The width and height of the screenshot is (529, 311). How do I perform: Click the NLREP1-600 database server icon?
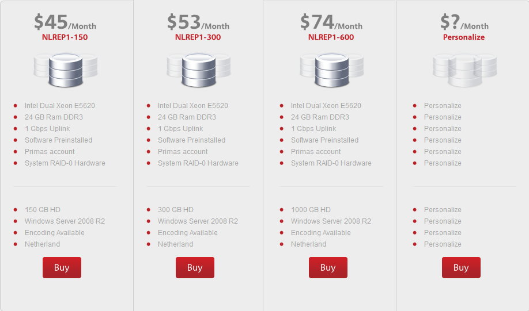331,68
